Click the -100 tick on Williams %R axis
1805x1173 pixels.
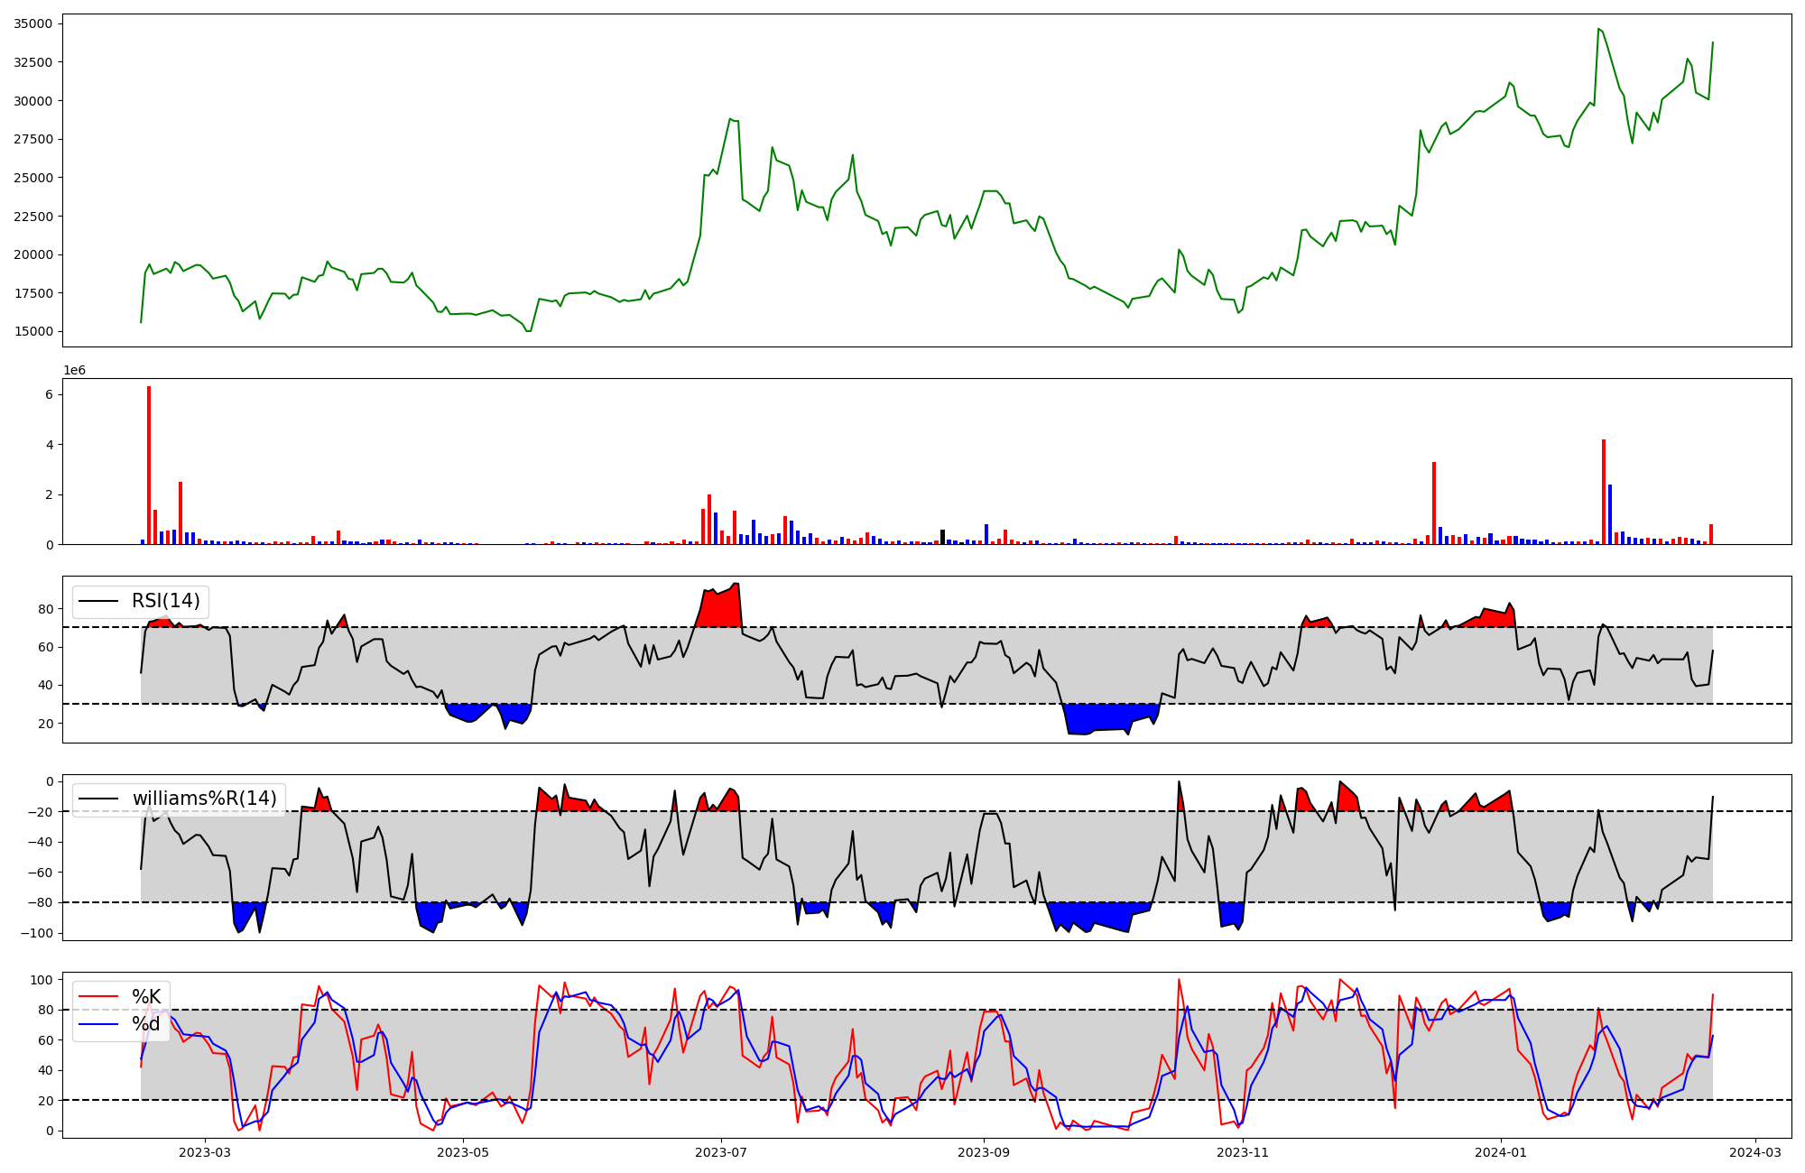(37, 933)
